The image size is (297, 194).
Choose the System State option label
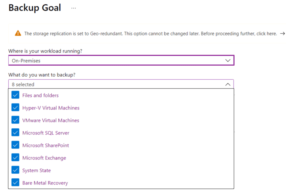[x=37, y=170]
